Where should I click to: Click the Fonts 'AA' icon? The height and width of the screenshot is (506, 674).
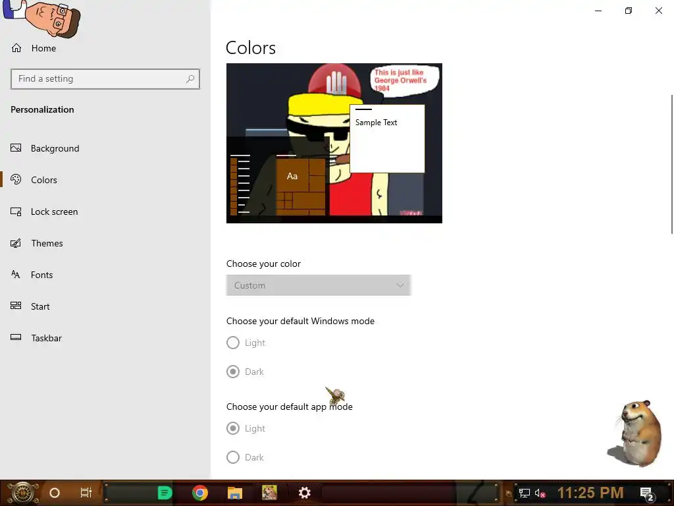point(16,275)
